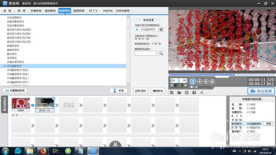Set playback speed to 1/2X
Viewport: 276px width, 155px height.
172,81
